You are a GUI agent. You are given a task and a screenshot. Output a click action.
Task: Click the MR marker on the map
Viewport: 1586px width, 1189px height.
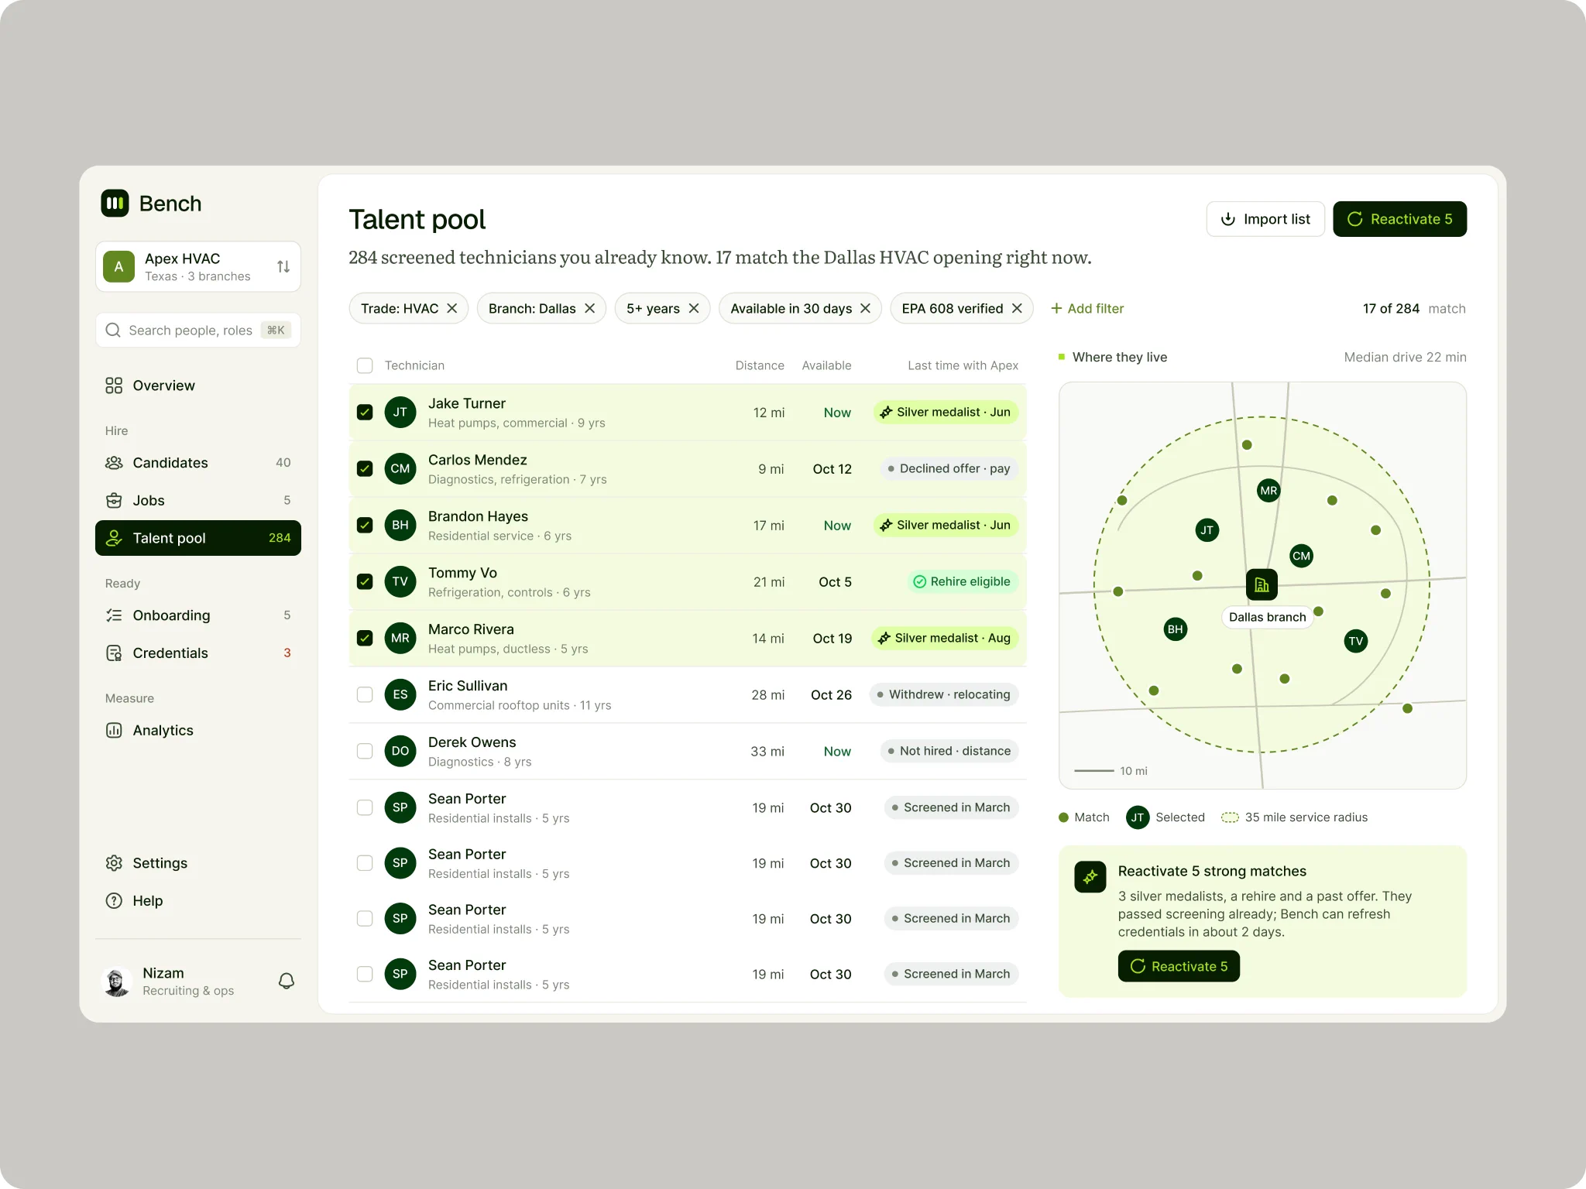(x=1268, y=491)
